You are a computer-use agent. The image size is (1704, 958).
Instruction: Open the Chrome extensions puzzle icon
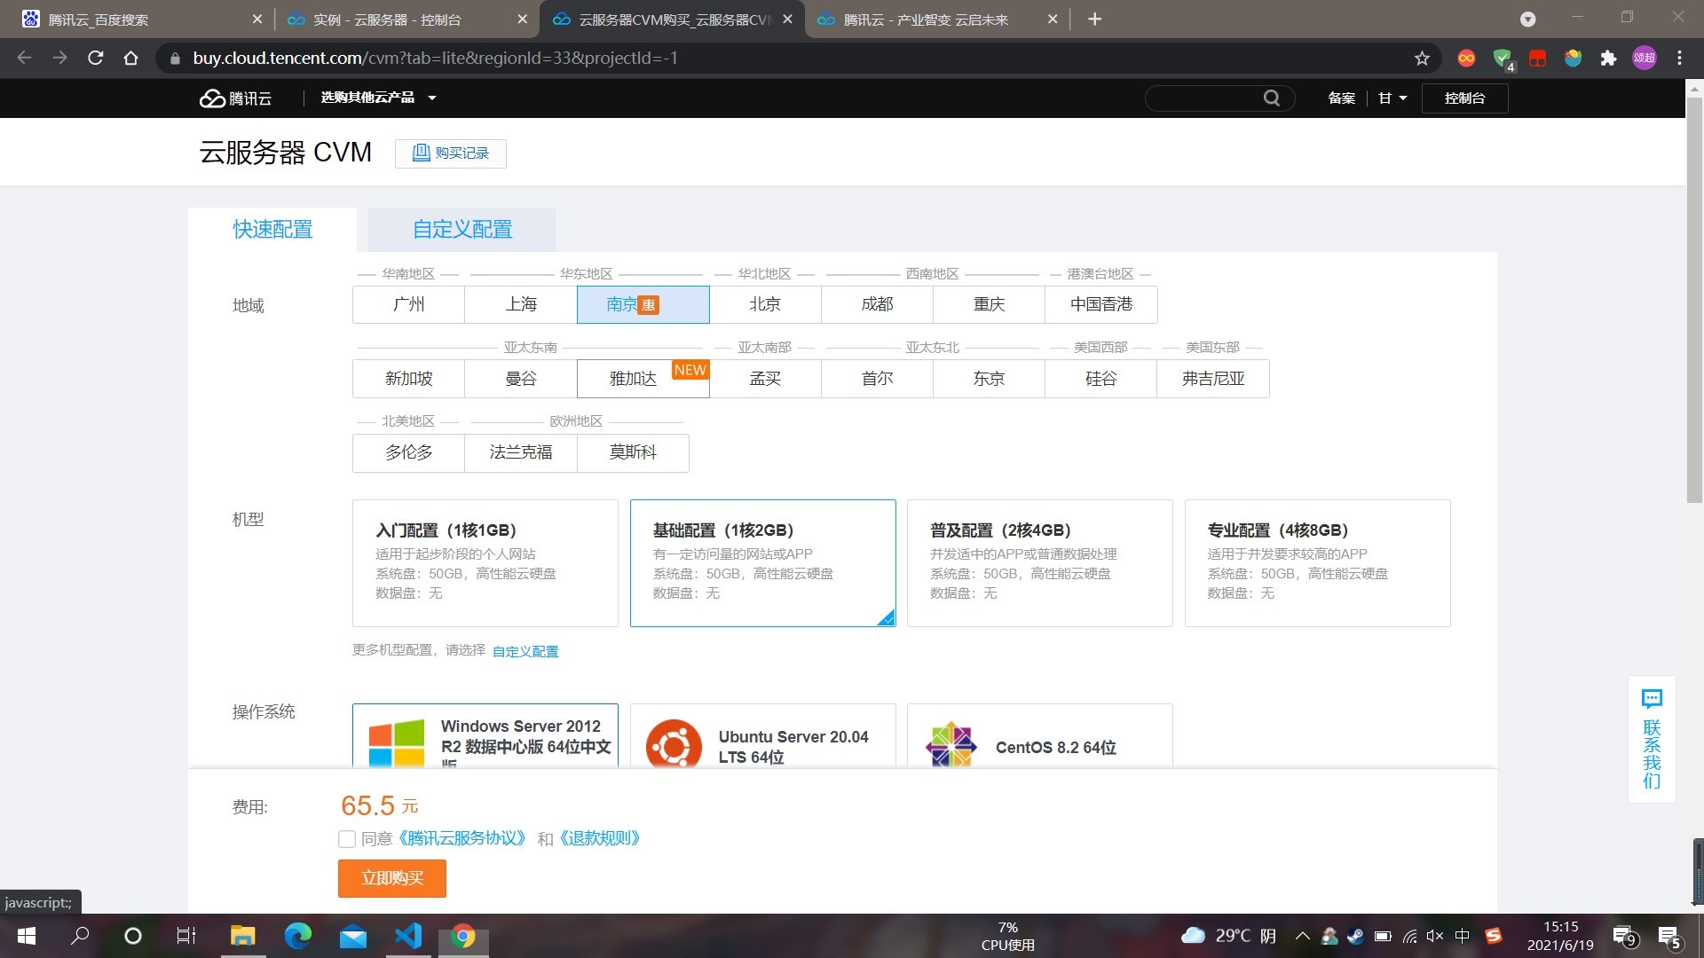pyautogui.click(x=1608, y=59)
